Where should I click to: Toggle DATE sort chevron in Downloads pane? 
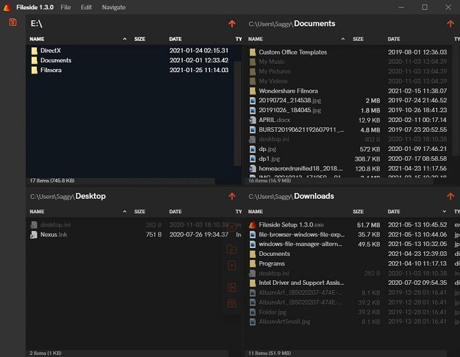[x=444, y=211]
